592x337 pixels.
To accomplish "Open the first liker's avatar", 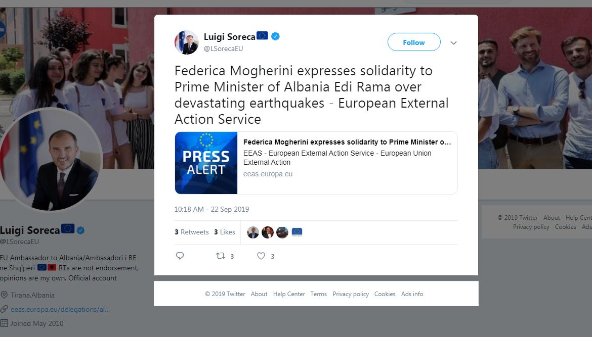I will 253,232.
